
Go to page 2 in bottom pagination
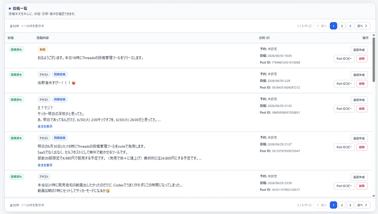pyautogui.click(x=342, y=205)
